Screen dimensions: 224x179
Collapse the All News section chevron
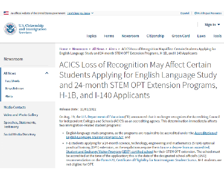pos(47,73)
